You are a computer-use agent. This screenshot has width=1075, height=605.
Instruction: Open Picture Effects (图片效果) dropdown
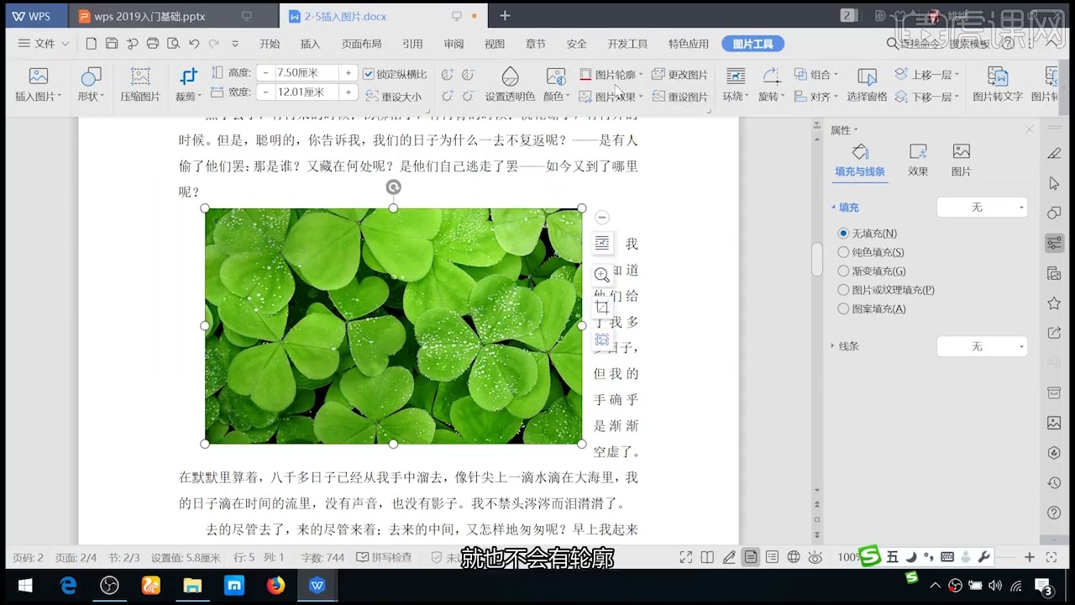(x=611, y=97)
